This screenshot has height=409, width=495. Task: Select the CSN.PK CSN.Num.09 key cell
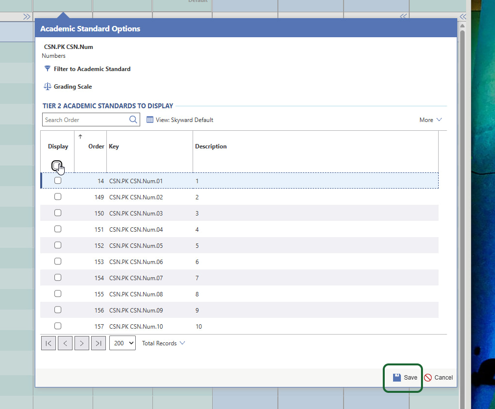tap(136, 310)
